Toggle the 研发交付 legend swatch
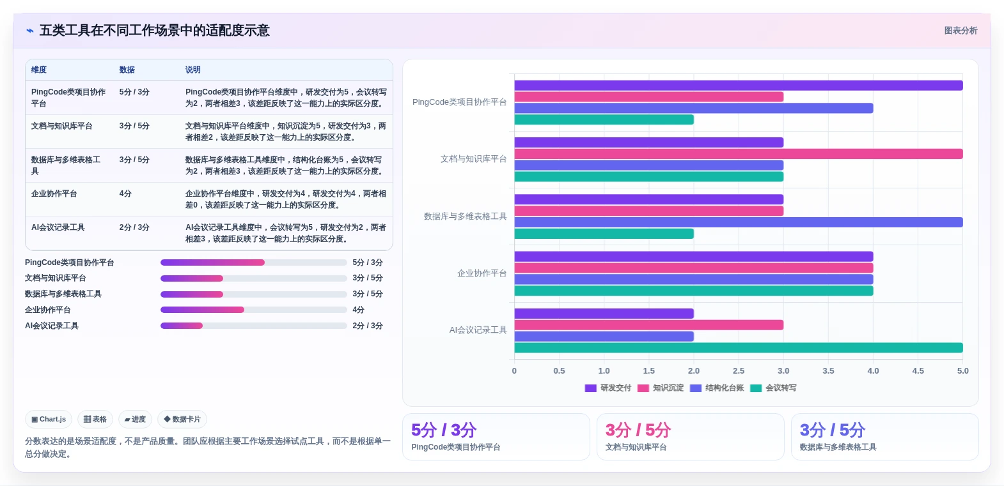 [590, 388]
